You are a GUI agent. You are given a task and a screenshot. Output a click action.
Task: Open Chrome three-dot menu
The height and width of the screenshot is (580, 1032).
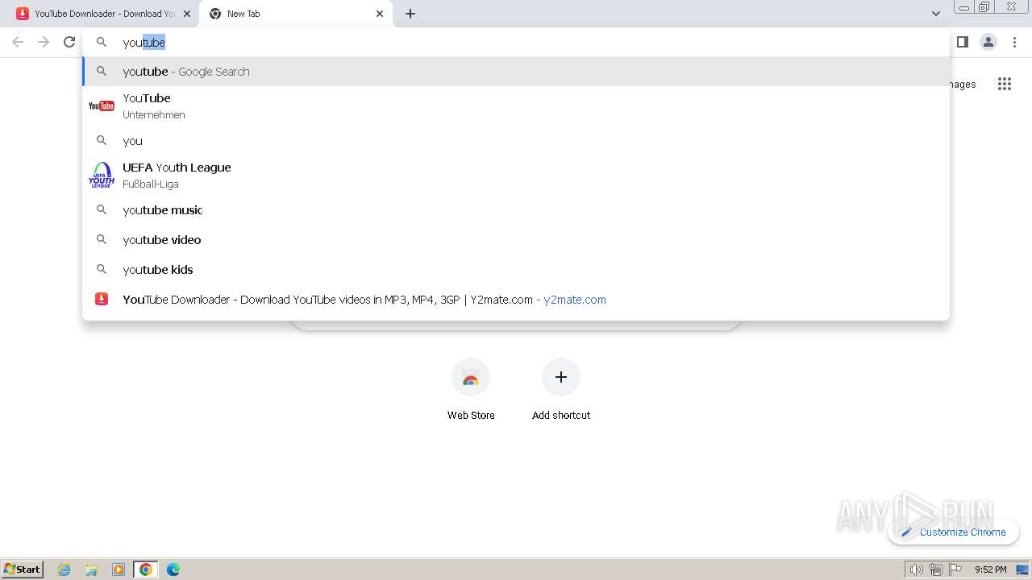[x=1014, y=42]
